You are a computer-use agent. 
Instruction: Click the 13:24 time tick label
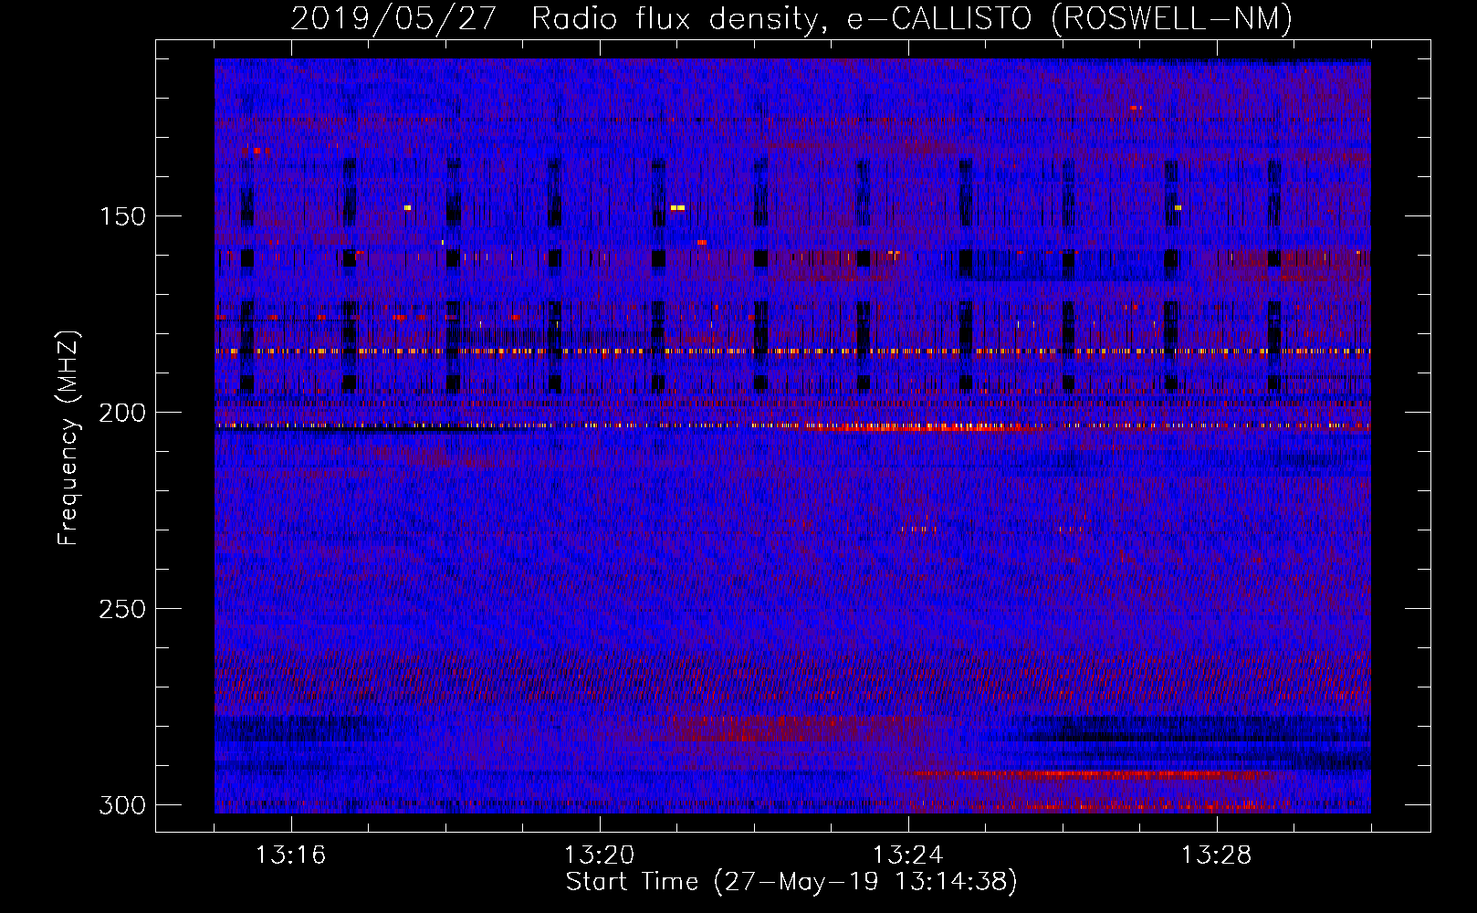click(x=907, y=855)
